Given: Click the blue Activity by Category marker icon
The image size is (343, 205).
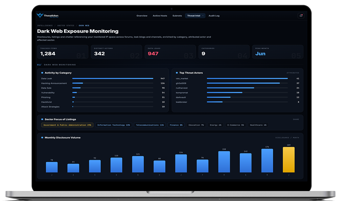Looking at the screenshot, I should pos(42,73).
